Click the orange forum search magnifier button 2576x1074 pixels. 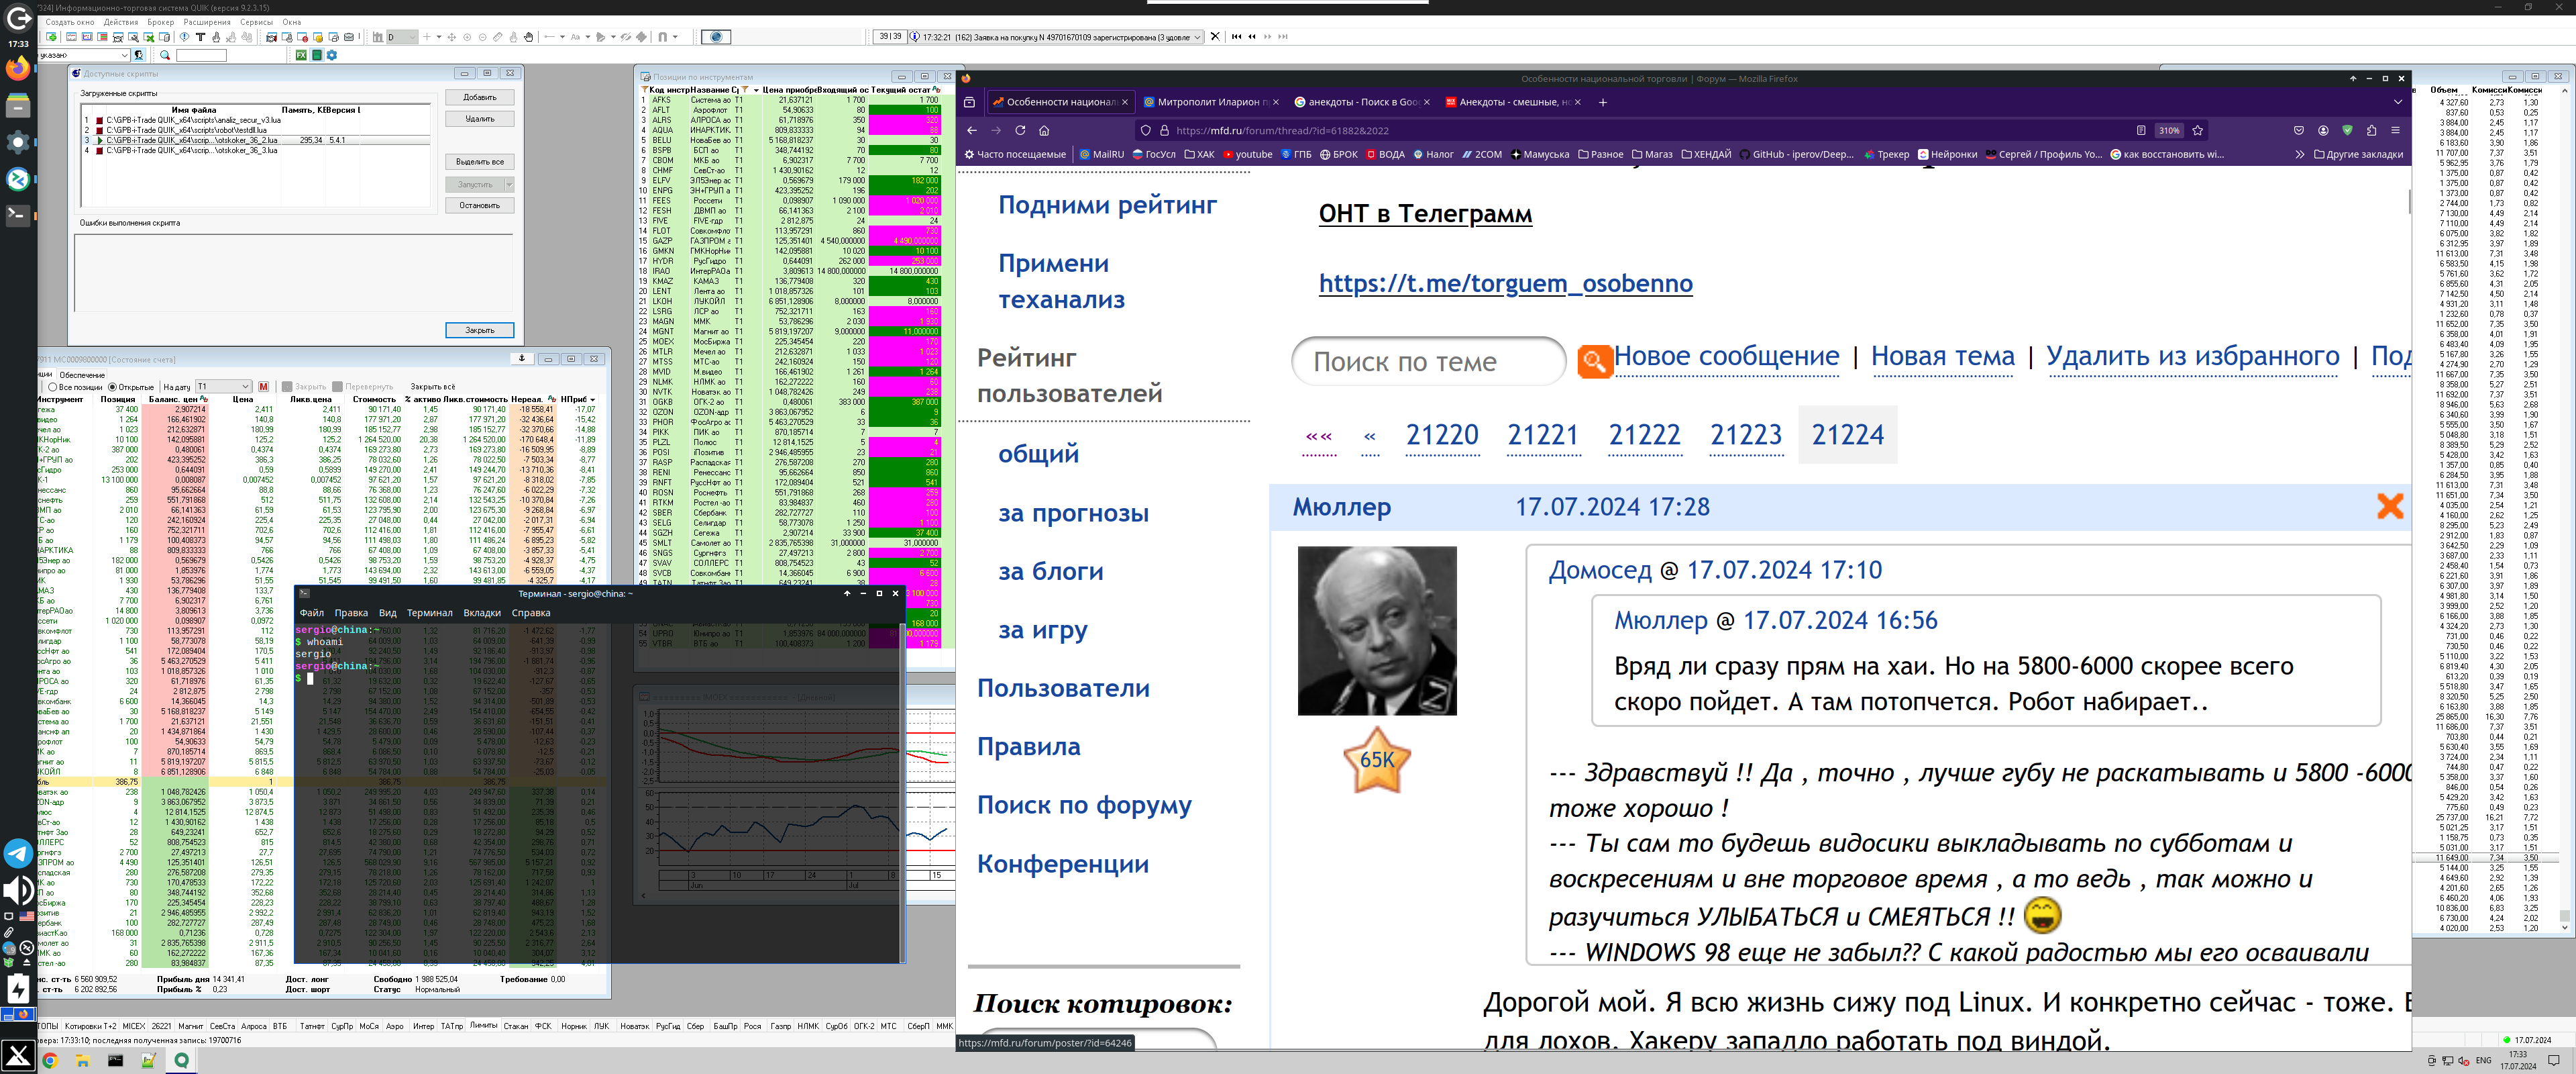[1594, 360]
